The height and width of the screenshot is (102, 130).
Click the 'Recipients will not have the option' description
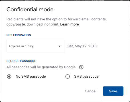point(56,19)
